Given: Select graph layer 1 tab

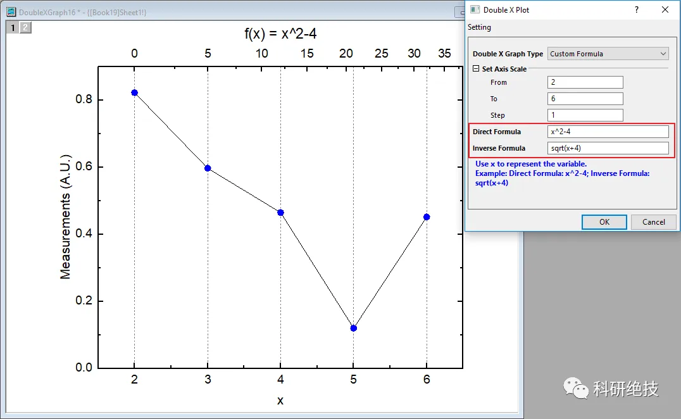Looking at the screenshot, I should 13,27.
